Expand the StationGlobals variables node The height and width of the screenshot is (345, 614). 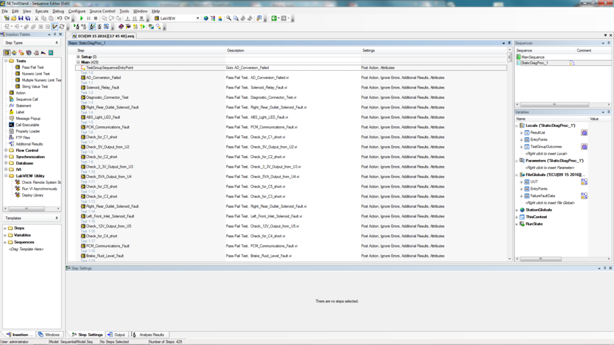517,210
